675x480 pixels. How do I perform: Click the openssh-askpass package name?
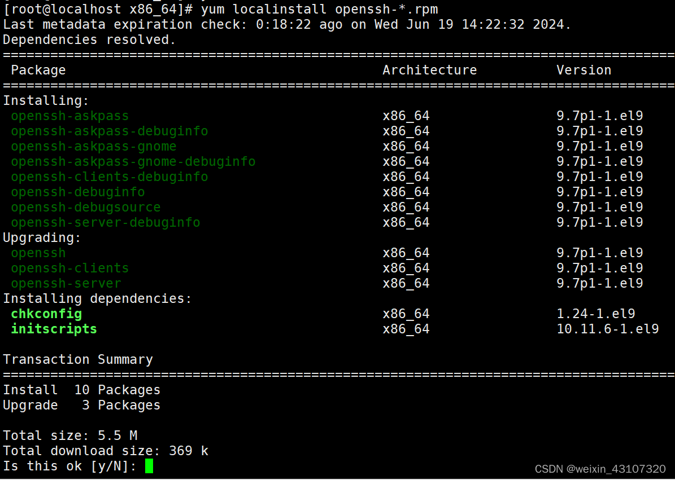pyautogui.click(x=69, y=116)
